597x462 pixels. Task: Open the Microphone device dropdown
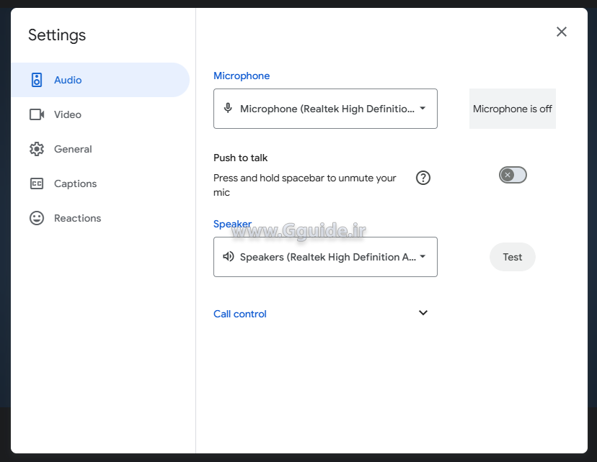click(325, 108)
